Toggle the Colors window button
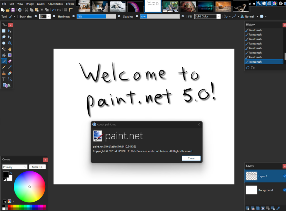This screenshot has height=211, width=286. click(275, 3)
